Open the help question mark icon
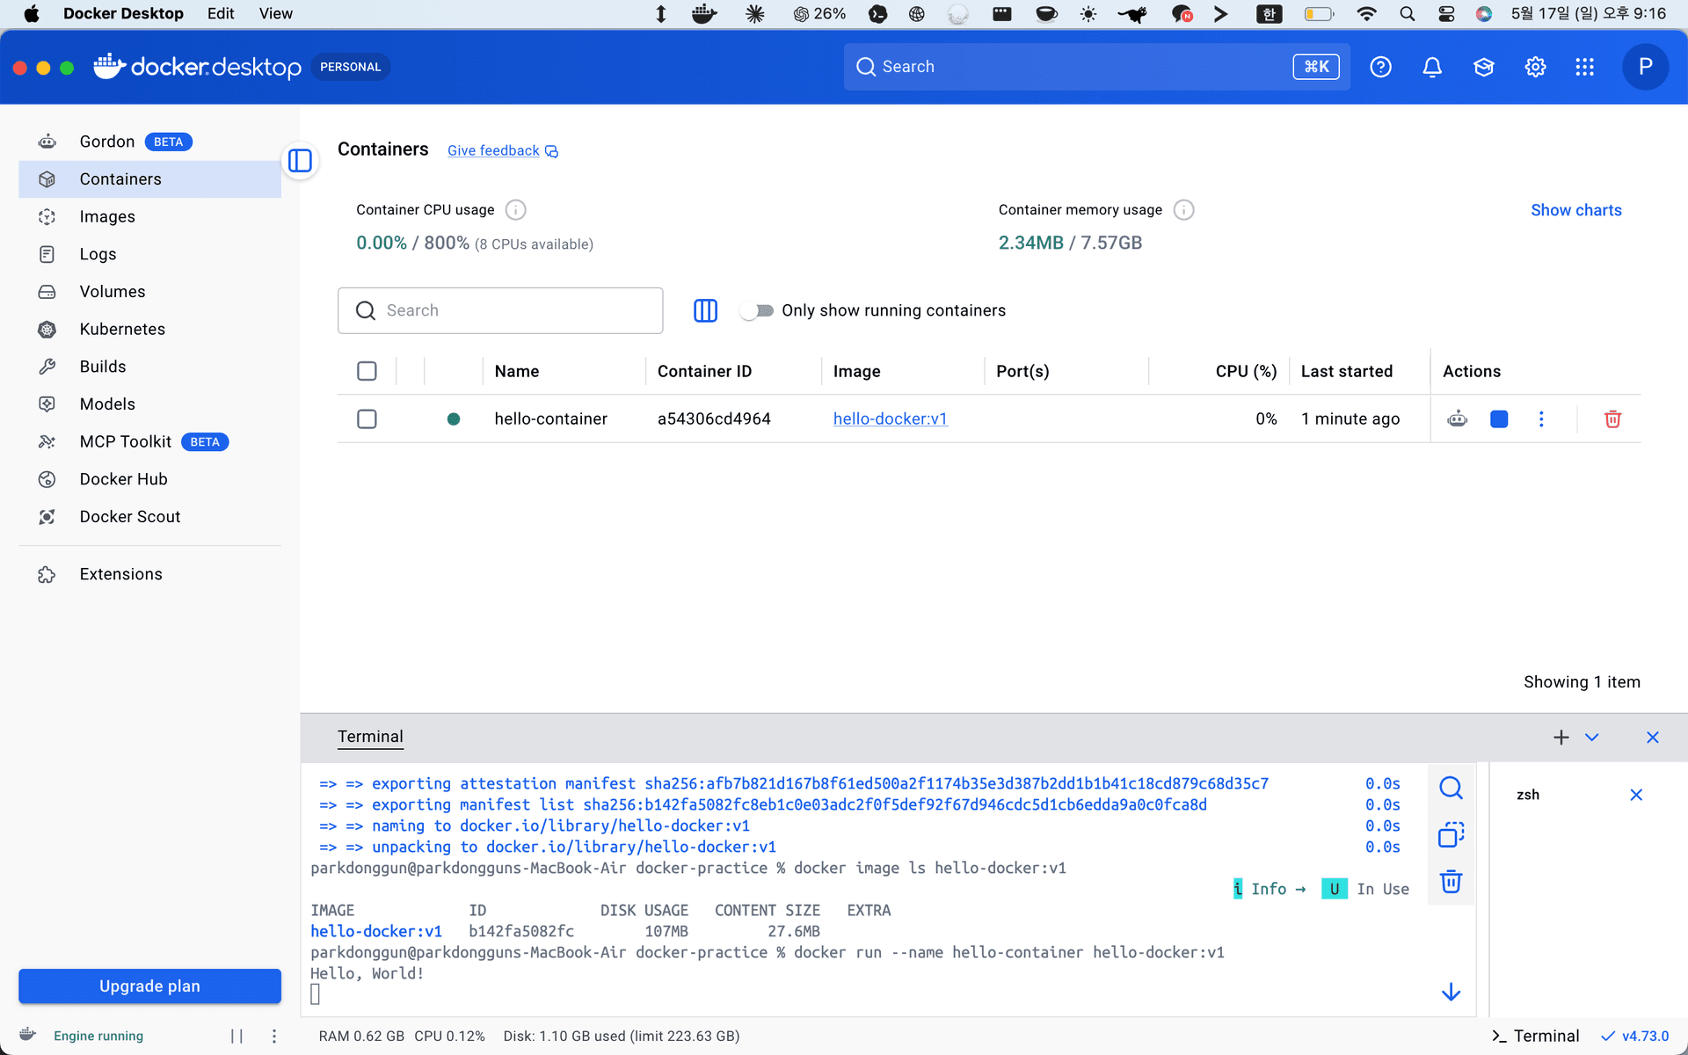Screen dimensions: 1688x1055 [x=1380, y=67]
